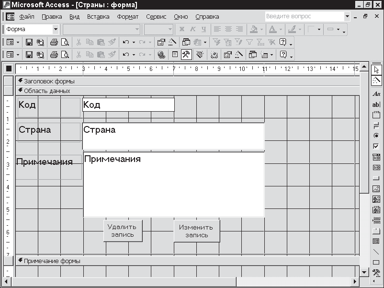The image size is (384, 288).
Task: Pick the Option Button tool in toolbox
Action: [x=376, y=136]
